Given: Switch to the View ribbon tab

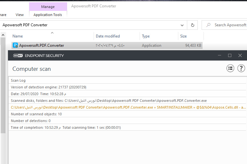Looking at the screenshot, I should tap(20, 15).
